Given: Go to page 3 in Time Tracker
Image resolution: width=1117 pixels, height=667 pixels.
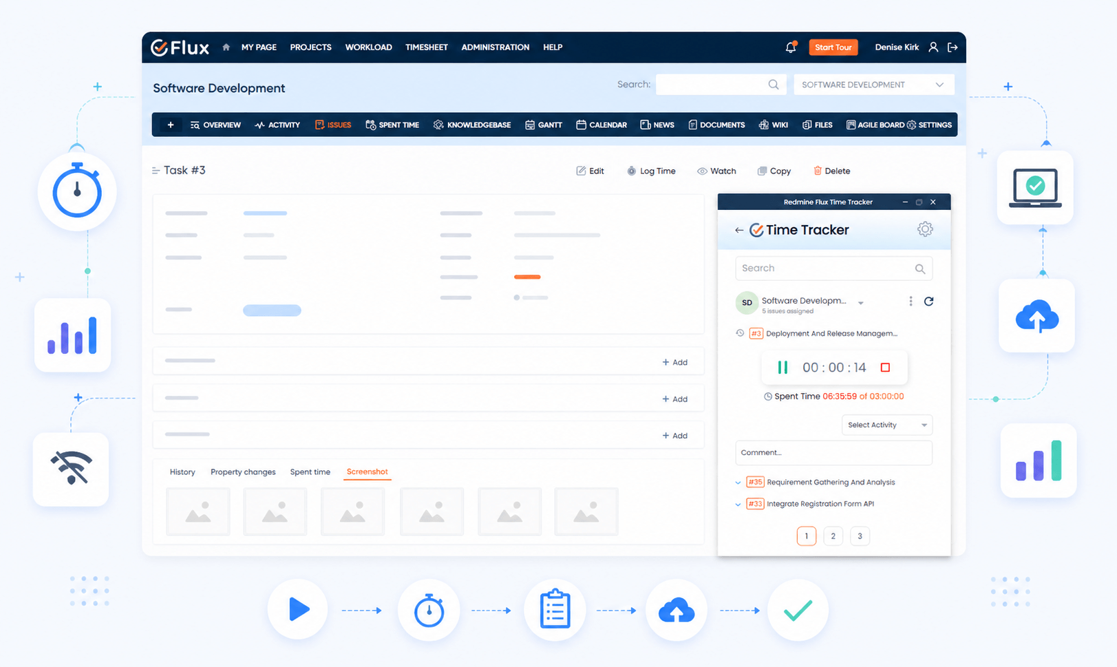Looking at the screenshot, I should click(860, 536).
